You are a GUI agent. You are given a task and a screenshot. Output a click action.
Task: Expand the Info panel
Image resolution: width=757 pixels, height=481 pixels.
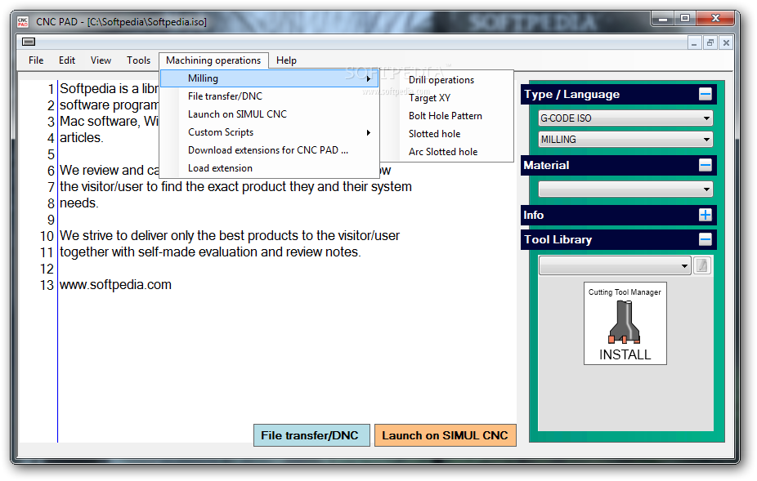(x=705, y=215)
